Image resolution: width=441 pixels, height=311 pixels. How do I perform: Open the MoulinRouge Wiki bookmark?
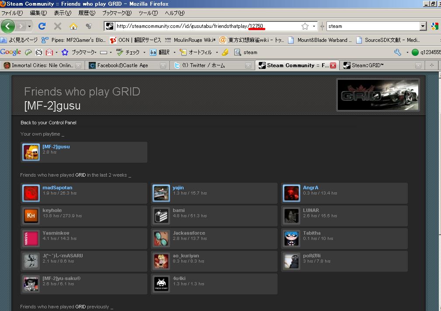pos(190,40)
